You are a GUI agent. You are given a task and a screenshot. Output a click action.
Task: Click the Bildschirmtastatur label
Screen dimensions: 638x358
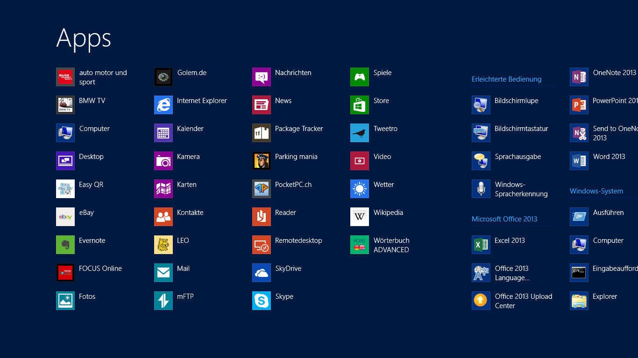[x=521, y=129]
